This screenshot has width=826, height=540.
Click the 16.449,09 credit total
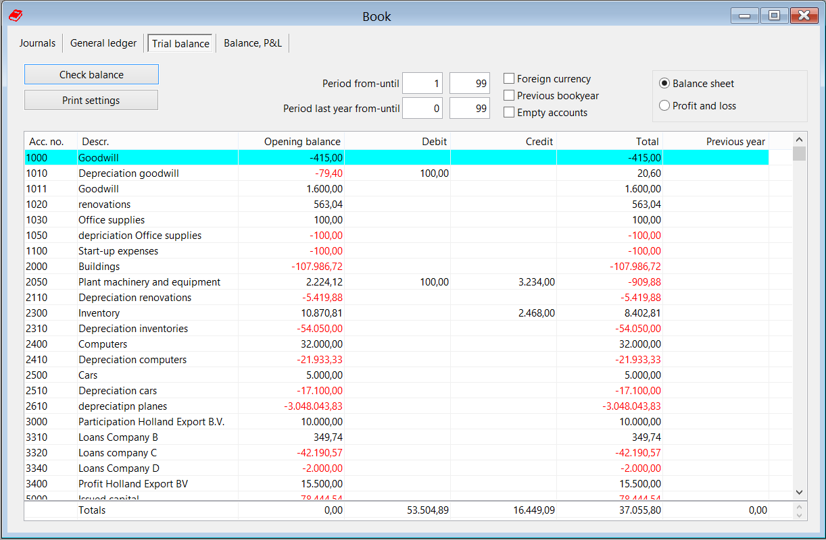534,510
